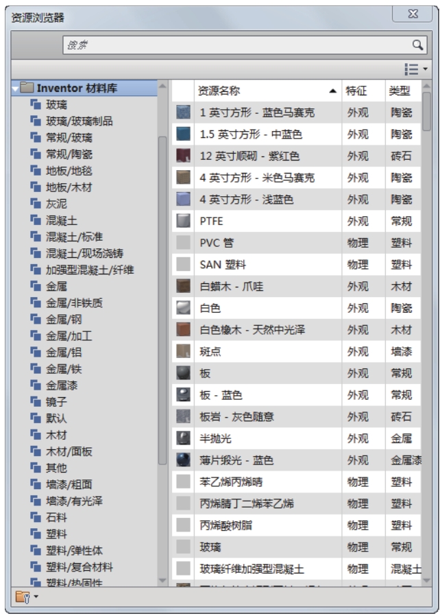Select the 地板/地毯 category
Screen dimensions: 442x616
point(69,171)
